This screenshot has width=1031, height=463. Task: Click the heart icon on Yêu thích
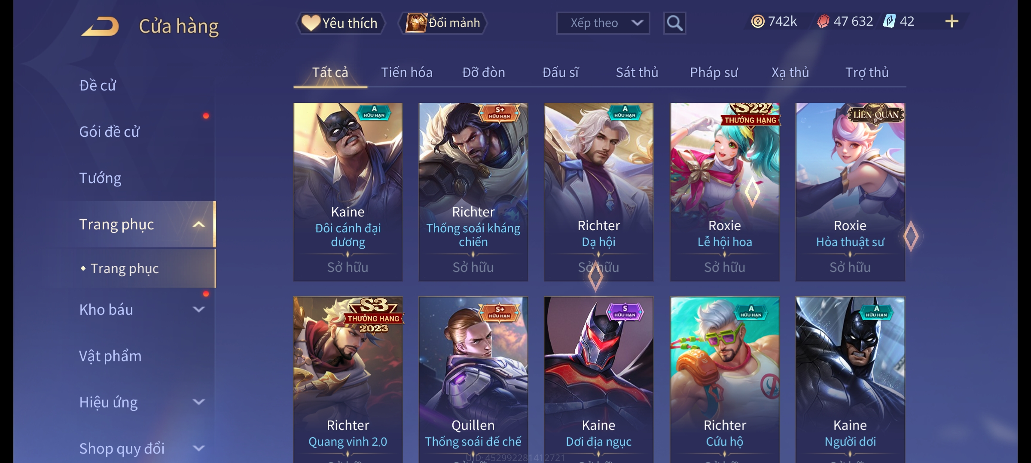[x=311, y=23]
